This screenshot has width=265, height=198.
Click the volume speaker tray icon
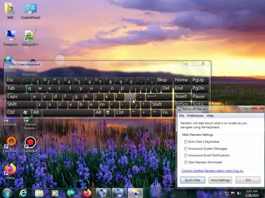pos(239,193)
